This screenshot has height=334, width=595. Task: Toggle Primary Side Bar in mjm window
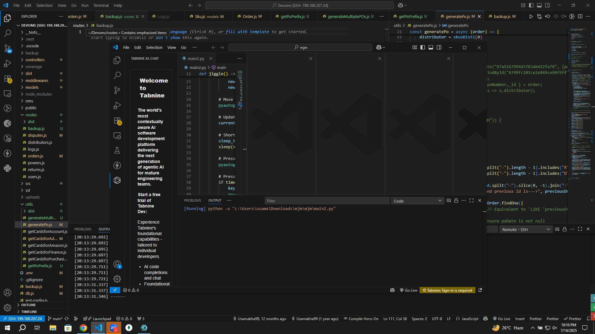423,47
